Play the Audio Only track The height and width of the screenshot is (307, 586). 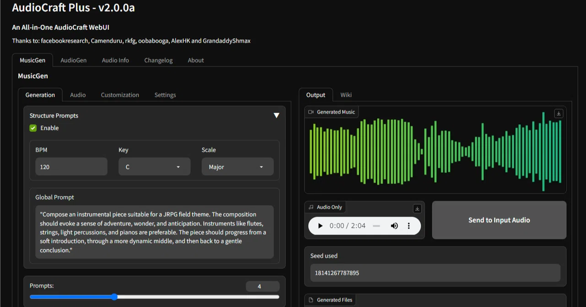[320, 226]
